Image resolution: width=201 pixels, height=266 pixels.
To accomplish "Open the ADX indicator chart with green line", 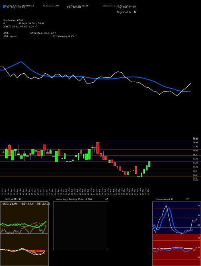I will click(x=24, y=218).
